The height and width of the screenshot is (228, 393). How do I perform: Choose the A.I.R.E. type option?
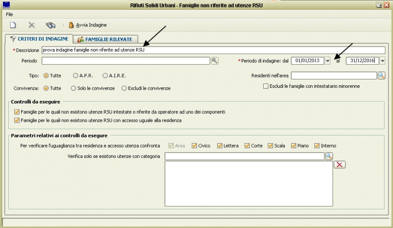click(x=105, y=76)
